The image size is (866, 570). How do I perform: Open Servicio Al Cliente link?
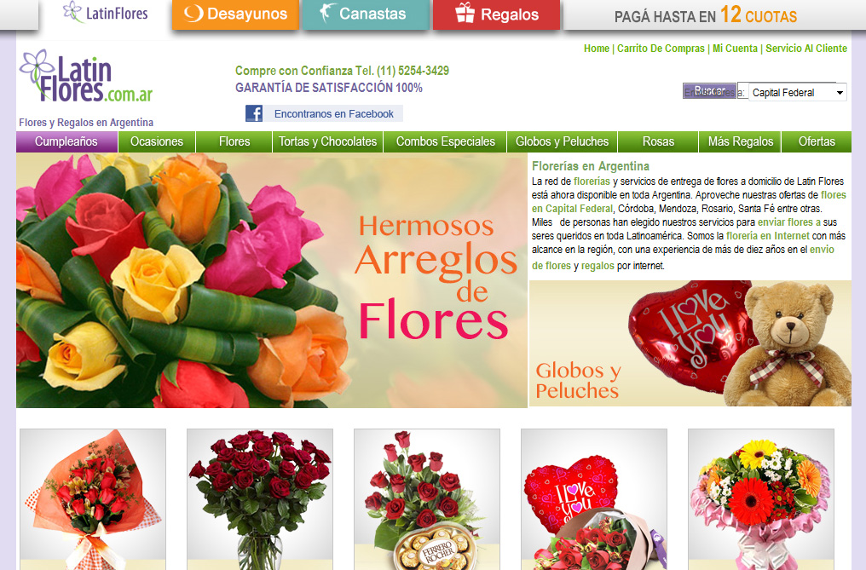coord(805,49)
